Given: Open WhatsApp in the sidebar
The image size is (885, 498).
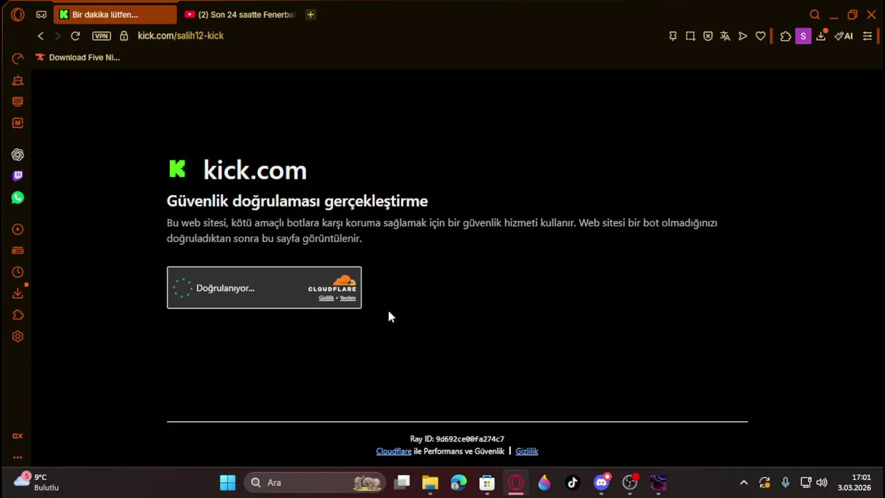Looking at the screenshot, I should [x=18, y=198].
